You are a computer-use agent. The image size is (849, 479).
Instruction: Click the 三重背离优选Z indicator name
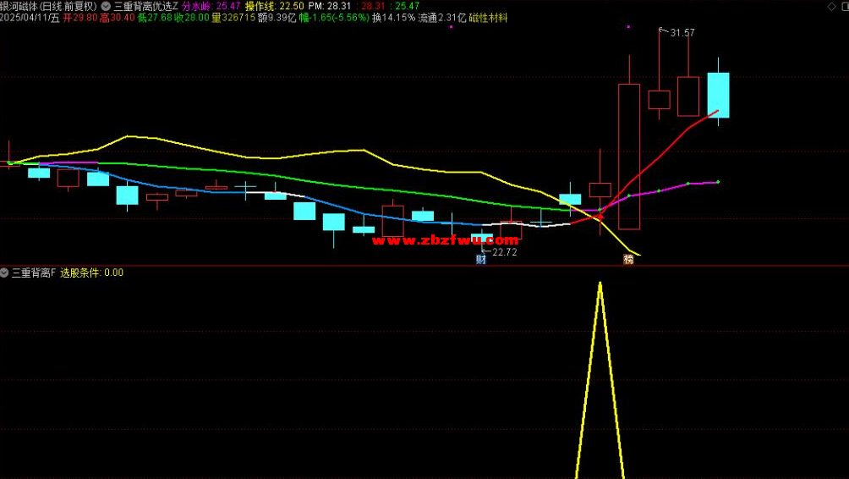click(x=145, y=7)
